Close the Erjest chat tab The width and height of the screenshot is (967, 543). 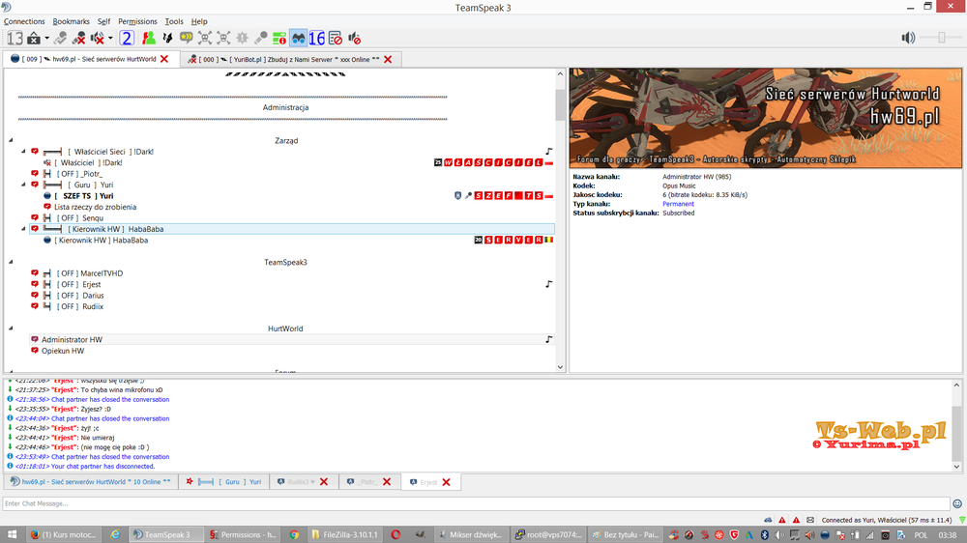click(447, 482)
